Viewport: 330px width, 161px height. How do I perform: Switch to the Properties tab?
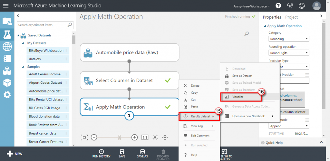tap(272, 17)
